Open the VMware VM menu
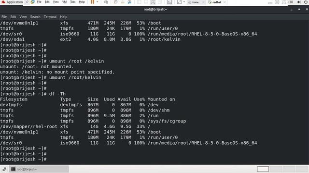The width and height of the screenshot is (309, 173). [64, 2]
